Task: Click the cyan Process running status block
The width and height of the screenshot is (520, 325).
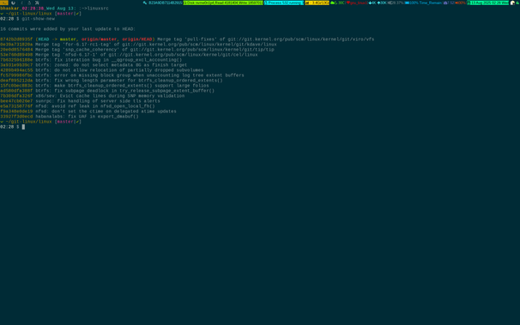Action: 284,3
